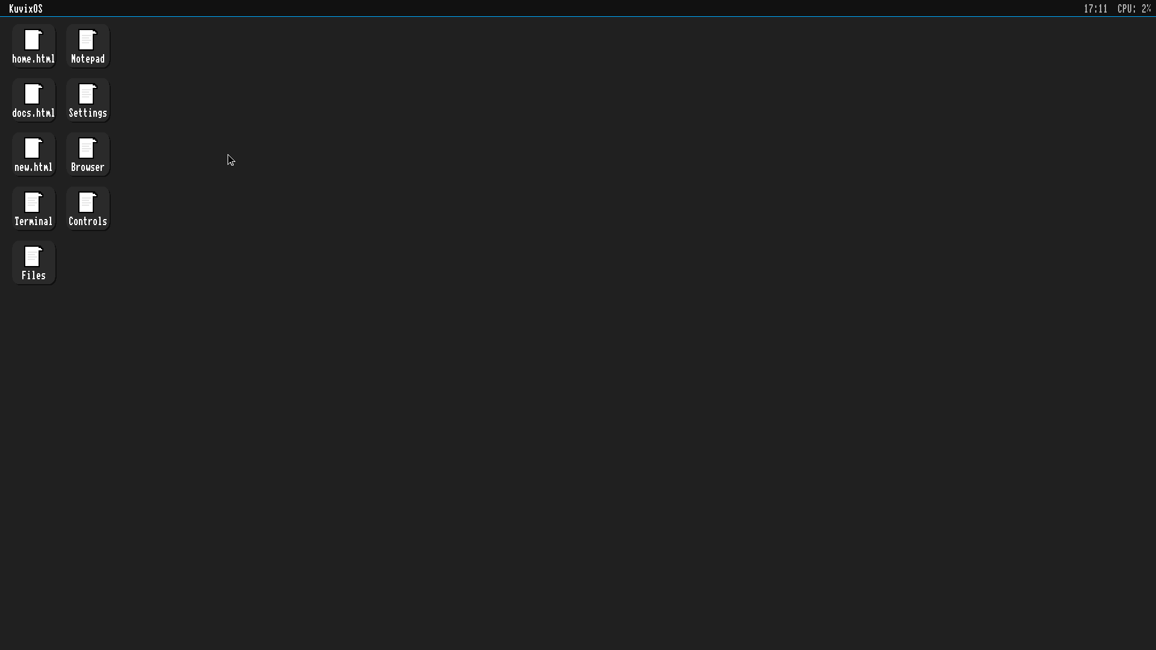Screen dimensions: 1156x650
Task: Click the 'Terminal' text label
Action: click(x=34, y=221)
